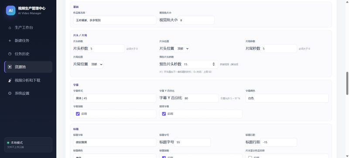
Task: Expand the 片头位置 dropdown
Action: pos(181,48)
